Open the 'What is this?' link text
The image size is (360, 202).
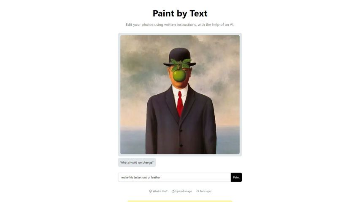click(160, 191)
